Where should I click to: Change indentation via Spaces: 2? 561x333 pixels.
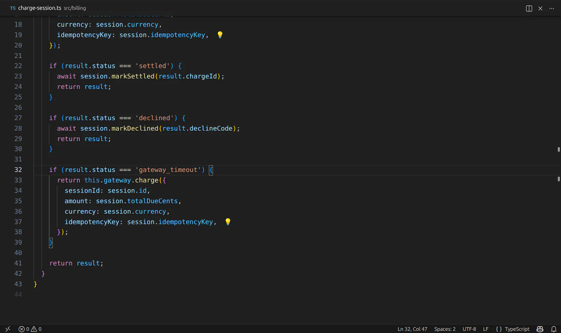coord(445,329)
